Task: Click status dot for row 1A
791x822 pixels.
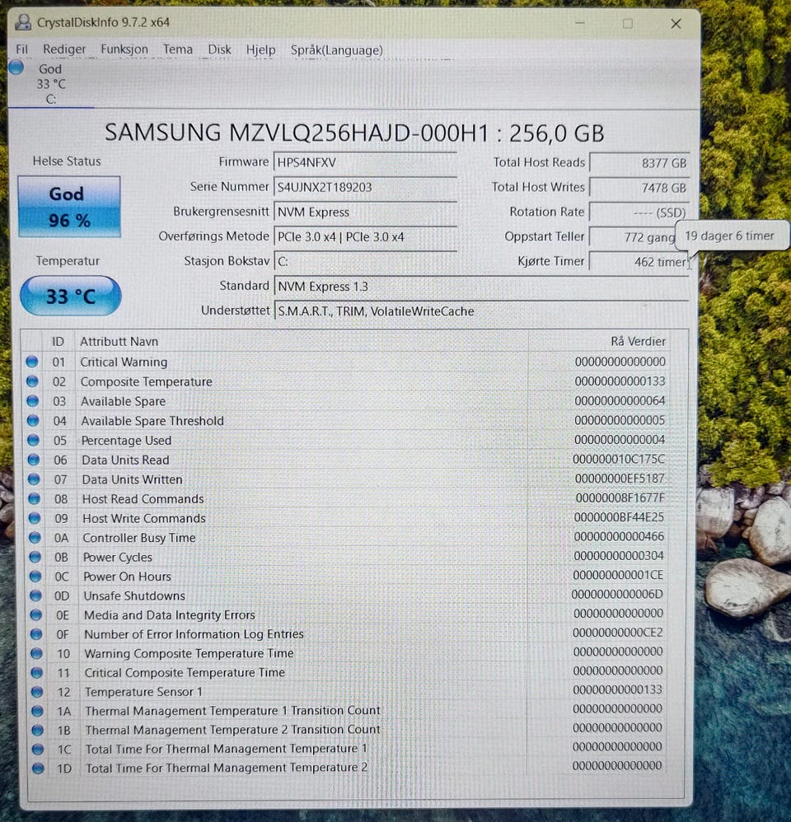Action: (x=37, y=711)
